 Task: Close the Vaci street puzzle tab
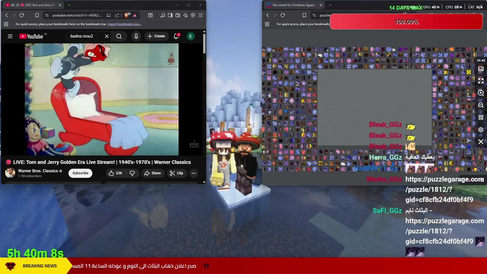(x=321, y=5)
